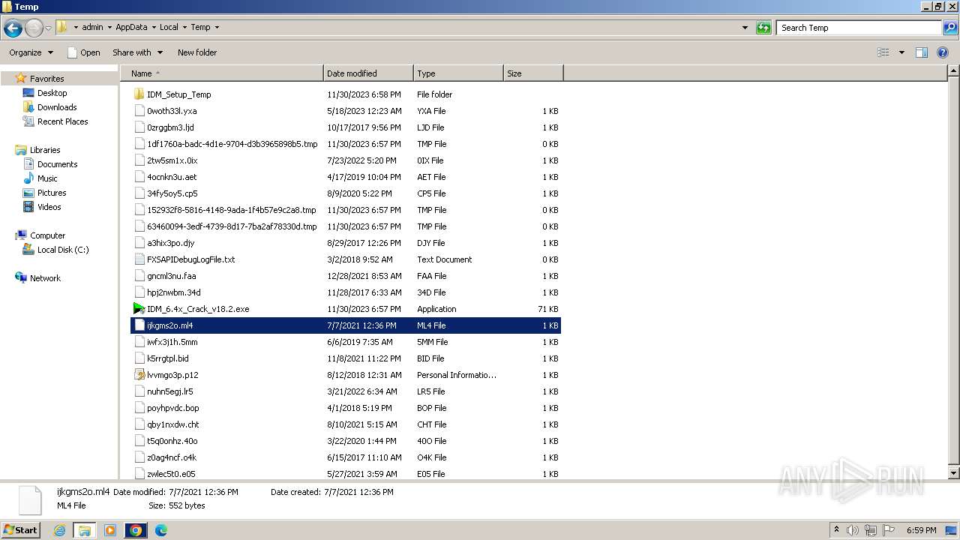The height and width of the screenshot is (540, 960).
Task: Click the Help question mark icon
Action: coord(943,52)
